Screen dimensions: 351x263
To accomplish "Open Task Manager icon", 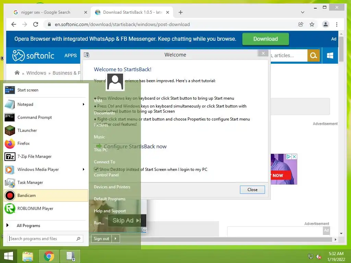I will (10, 183).
